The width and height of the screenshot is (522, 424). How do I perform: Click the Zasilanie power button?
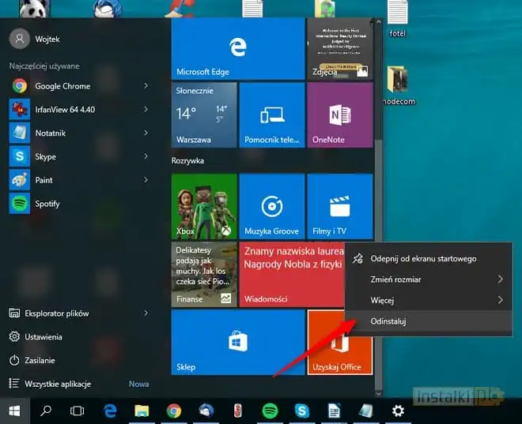[40, 360]
